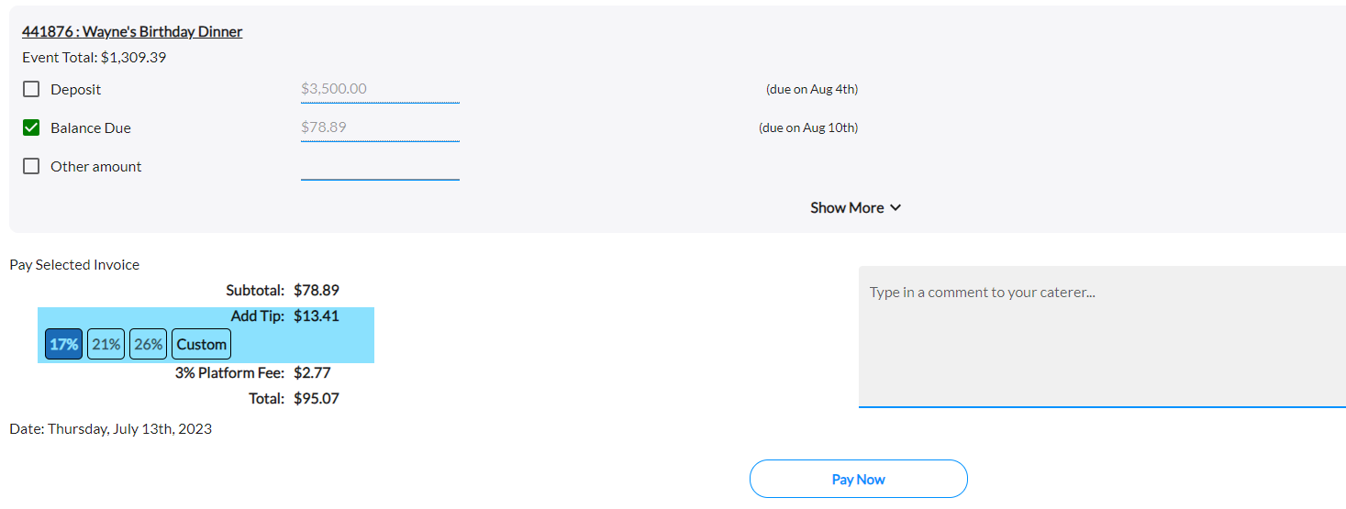1346x509 pixels.
Task: Enable the Other amount checkbox
Action: click(31, 166)
